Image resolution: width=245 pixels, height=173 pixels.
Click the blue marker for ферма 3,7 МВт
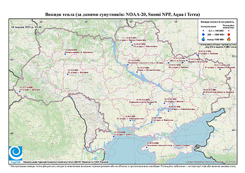point(137,72)
